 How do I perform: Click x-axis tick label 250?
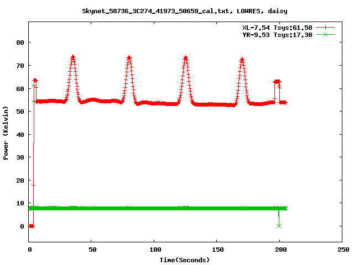343,250
